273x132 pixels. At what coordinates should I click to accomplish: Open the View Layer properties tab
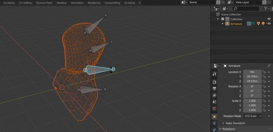coord(214,95)
